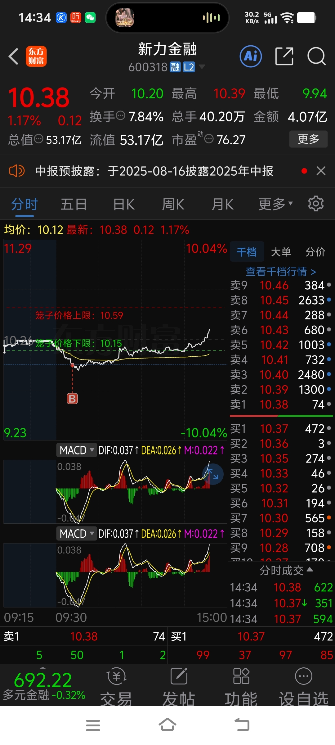335x745 pixels.
Task: Select the 千档 tab
Action: click(x=247, y=252)
